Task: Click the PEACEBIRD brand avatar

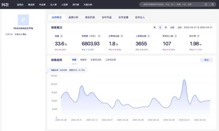Action: tap(23, 20)
